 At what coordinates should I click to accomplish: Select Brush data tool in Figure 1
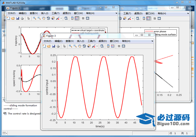coord(58,18)
